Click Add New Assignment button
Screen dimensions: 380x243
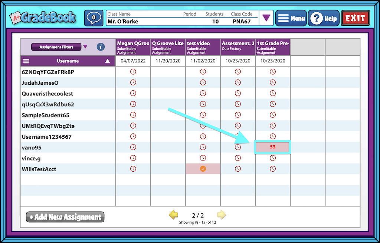(x=65, y=217)
